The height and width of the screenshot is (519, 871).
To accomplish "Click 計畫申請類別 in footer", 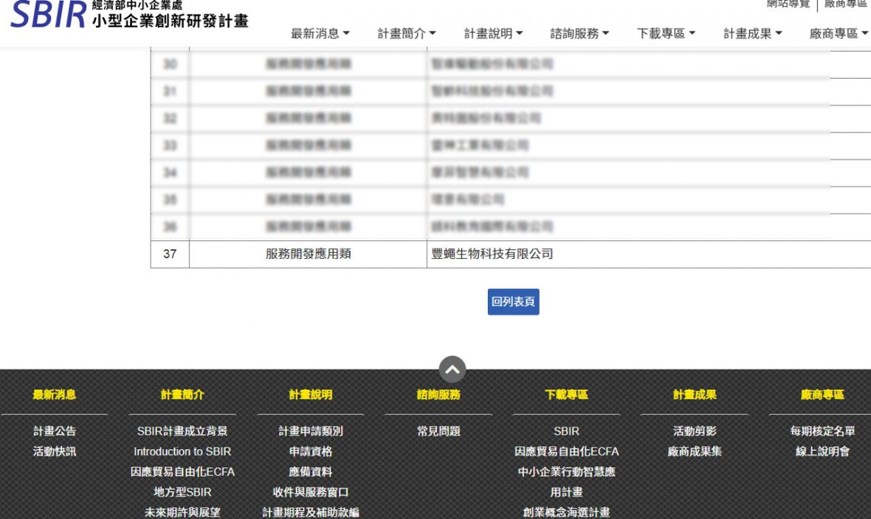I will click(310, 431).
